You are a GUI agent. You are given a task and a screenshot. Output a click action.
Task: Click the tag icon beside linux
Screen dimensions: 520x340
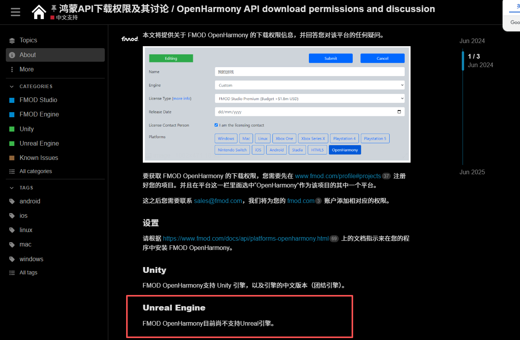coord(12,230)
